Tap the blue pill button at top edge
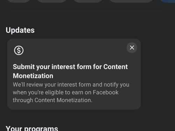 [167, 1]
